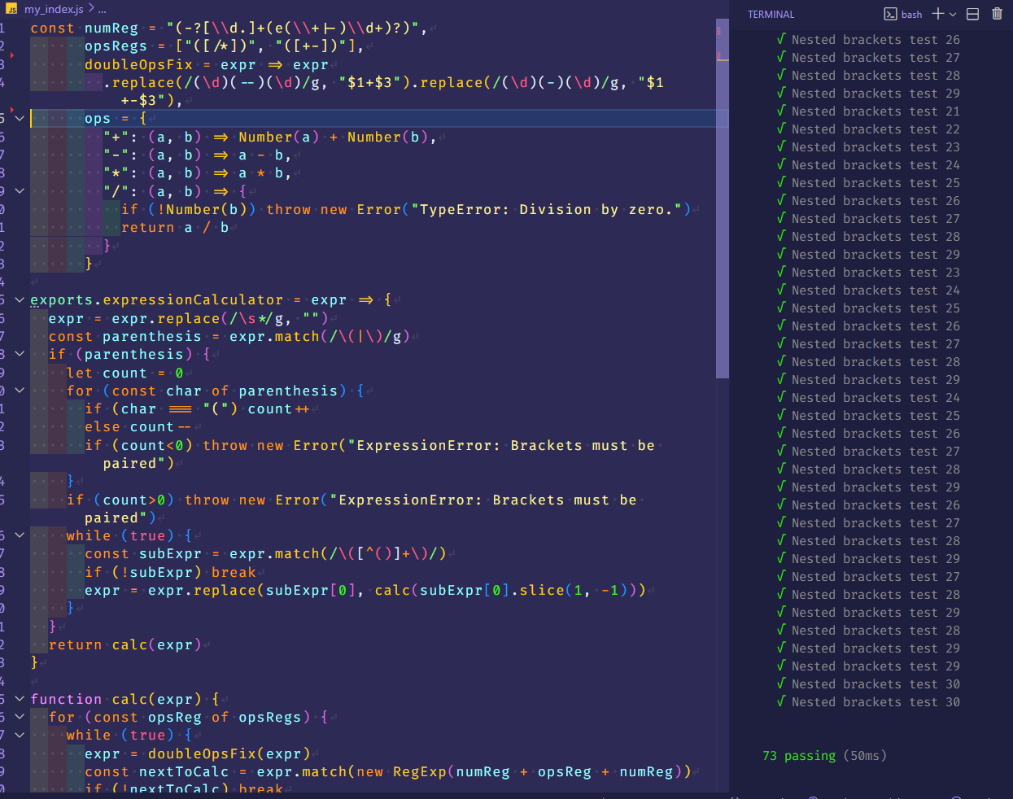
Task: Click 'numReg' in the const declaration line
Action: (x=111, y=28)
